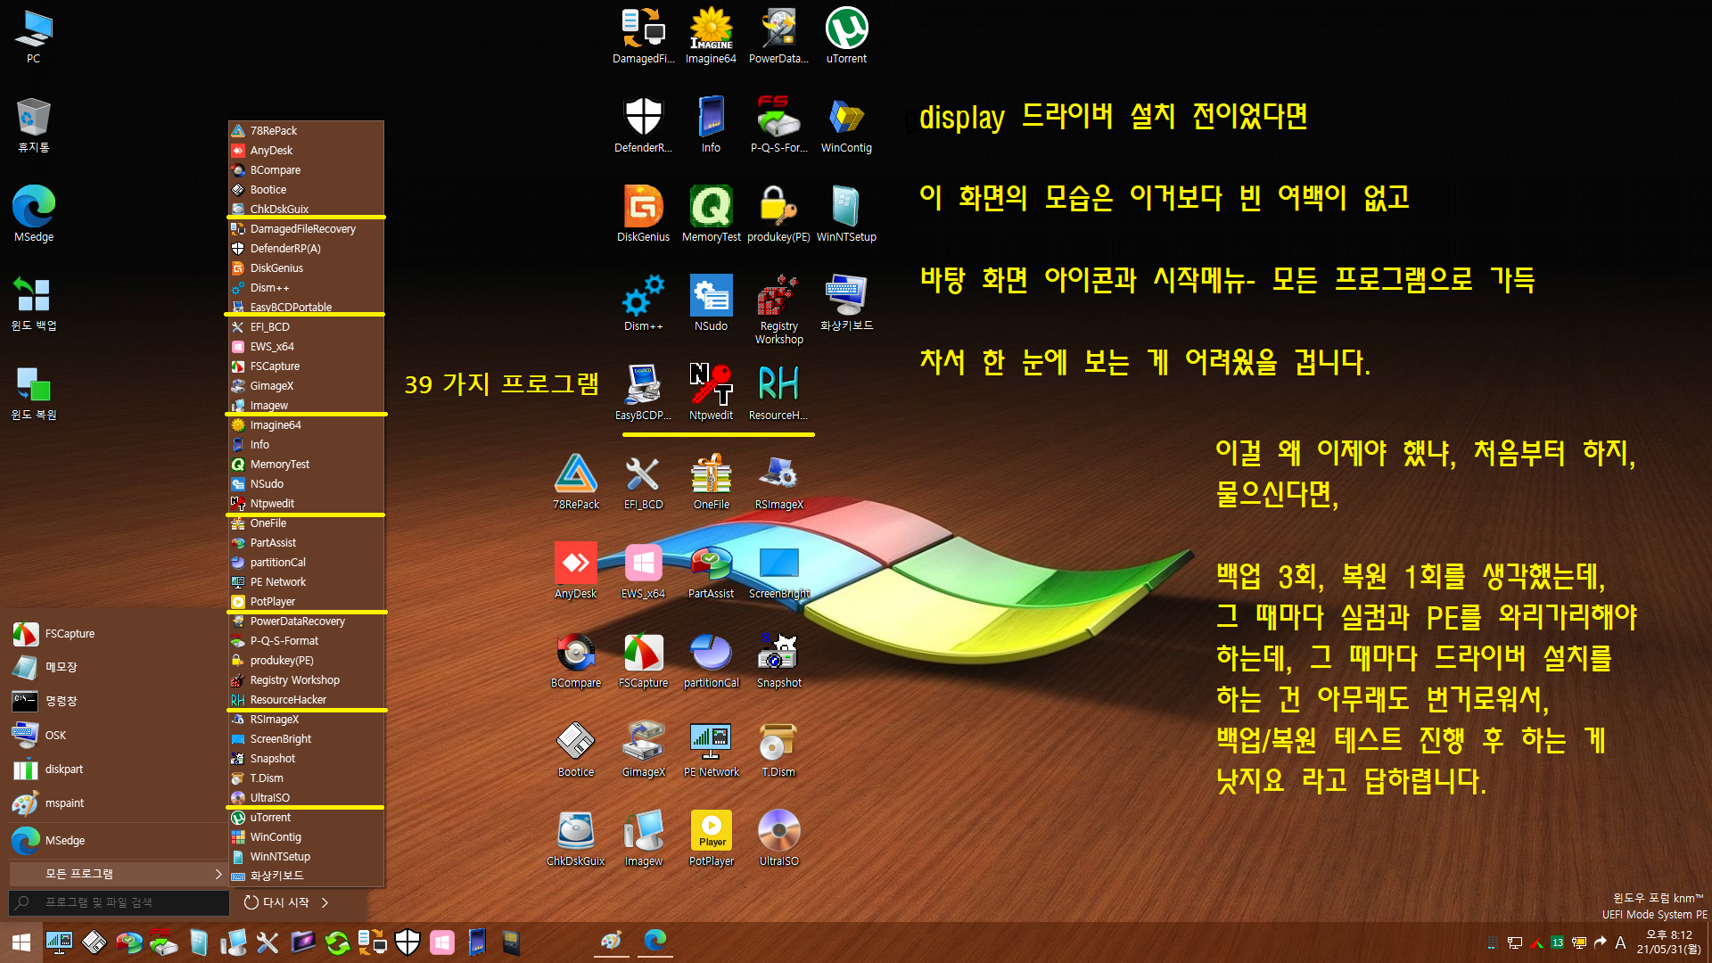
Task: Open 메모장 from start menu
Action: pos(116,667)
